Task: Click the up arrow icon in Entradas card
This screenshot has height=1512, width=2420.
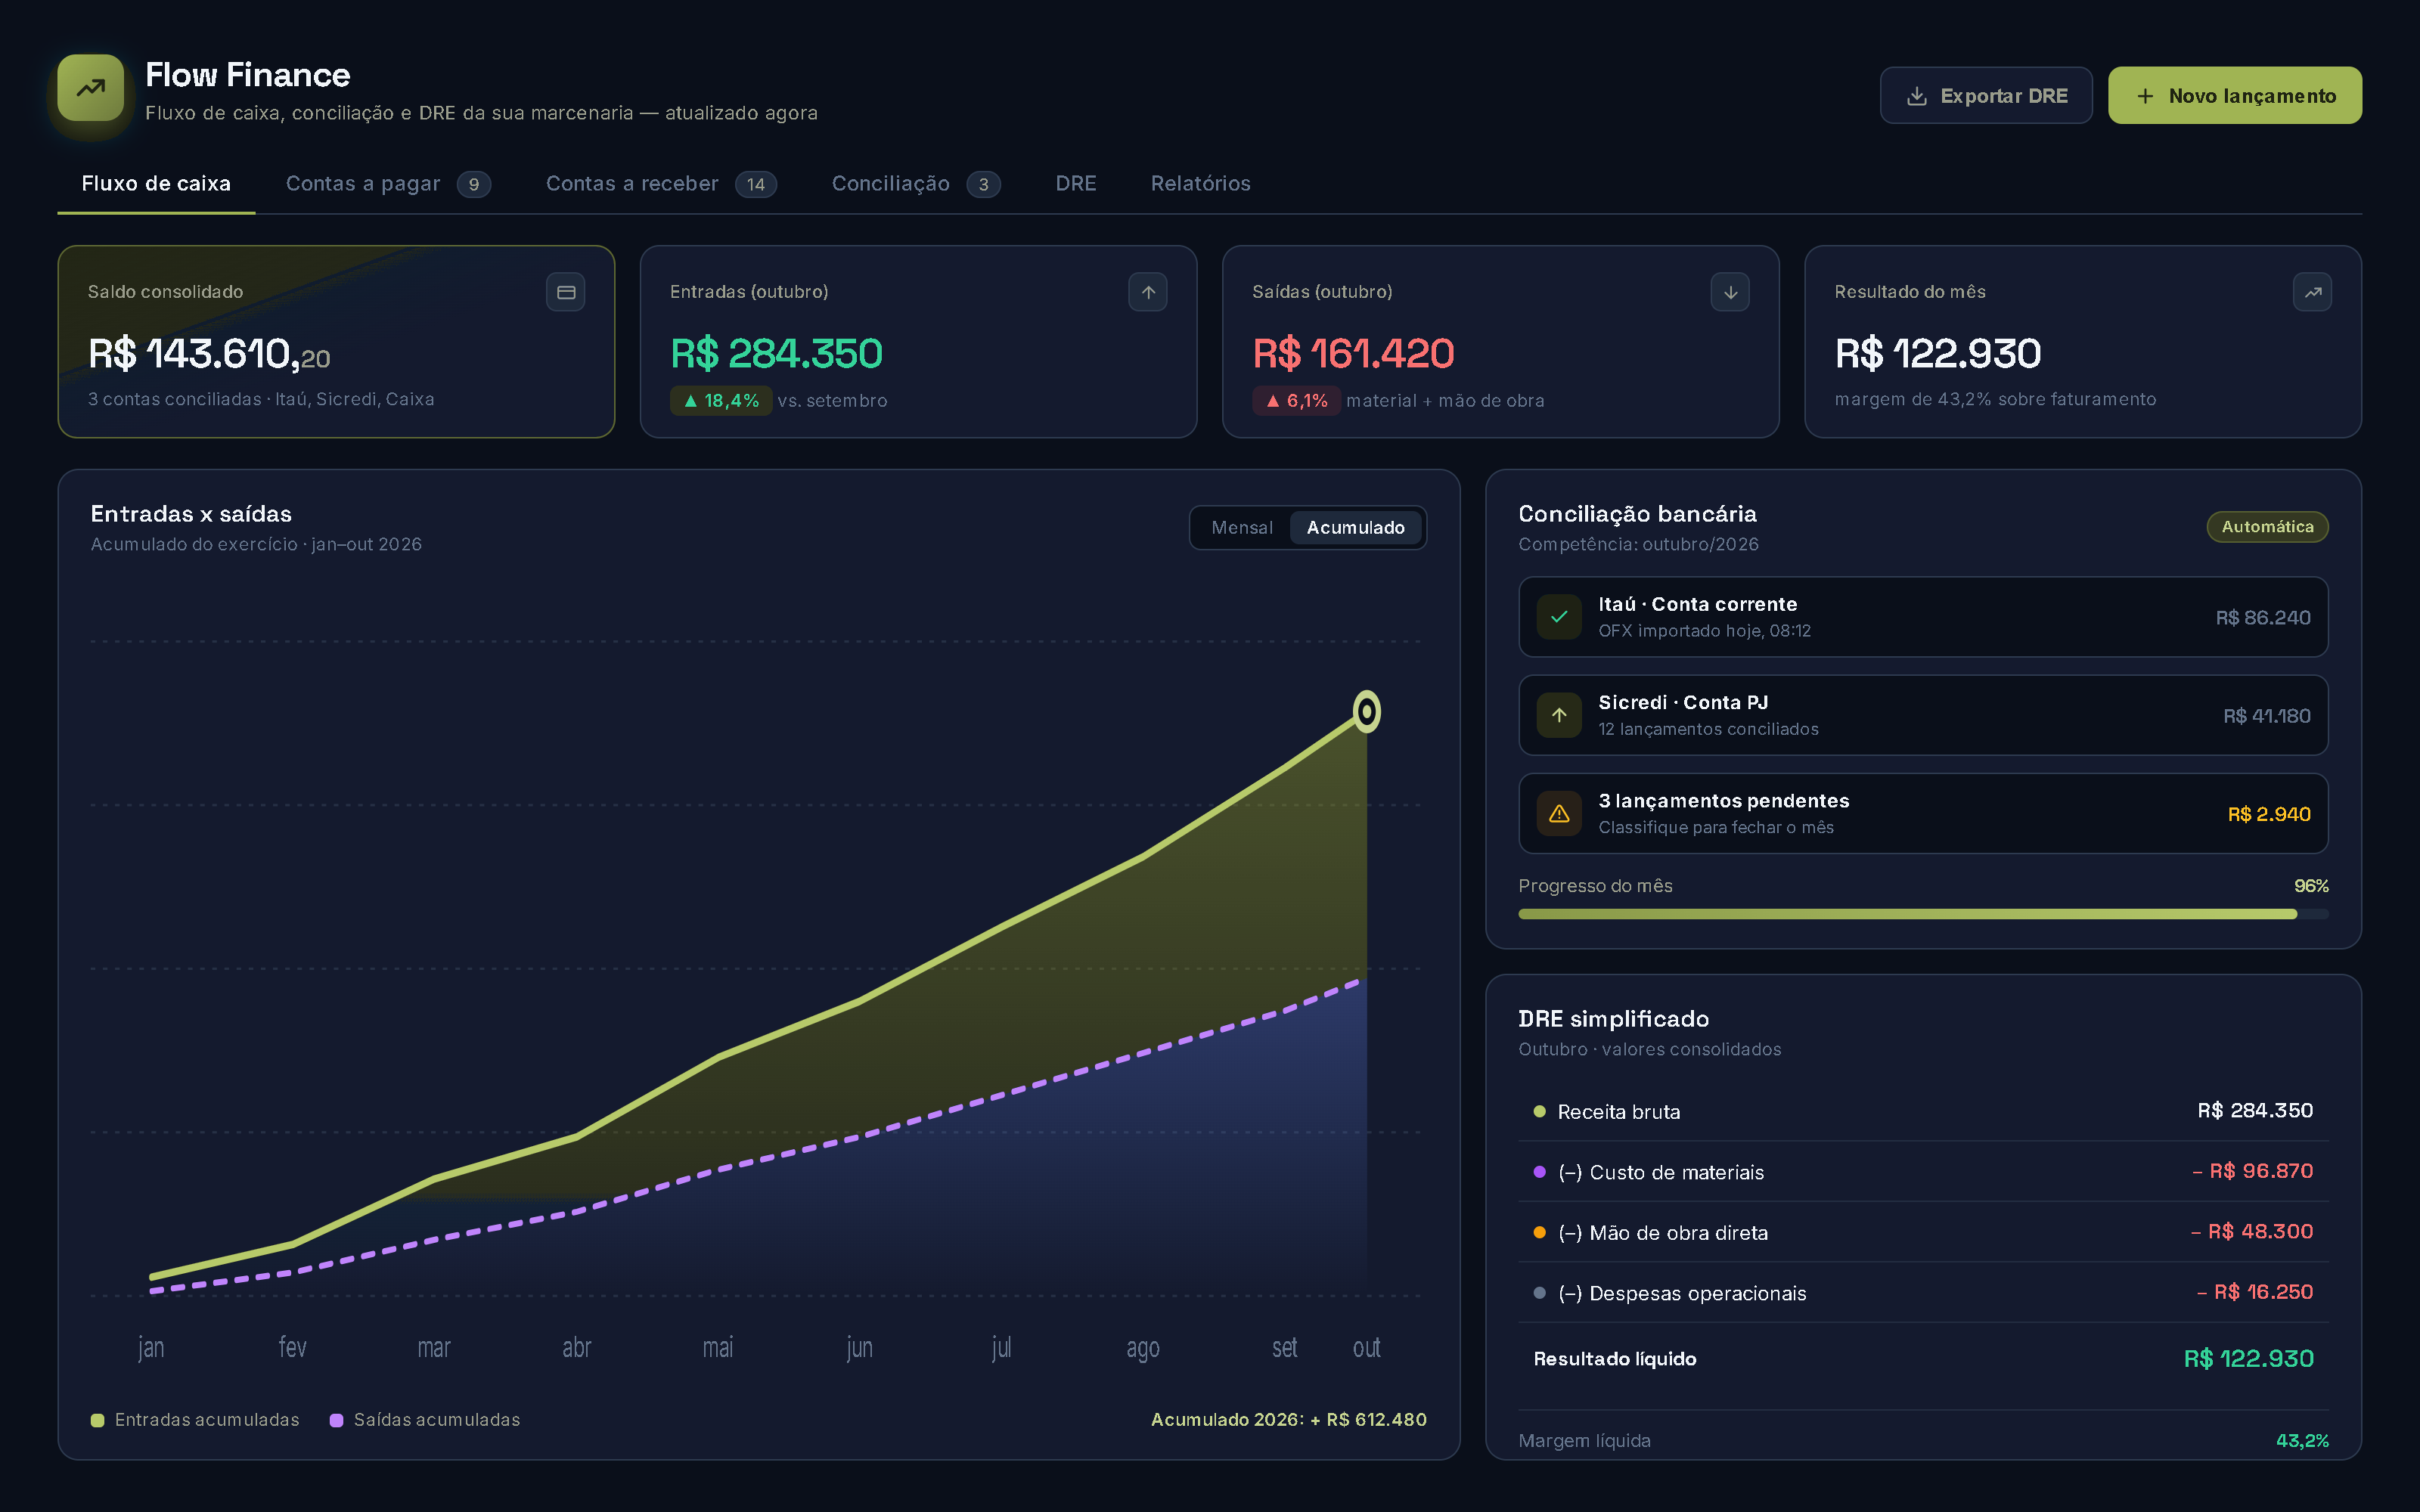Action: pos(1148,292)
